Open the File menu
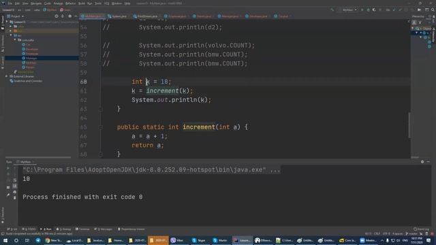Viewport: 436px width, 245px height. click(10, 3)
